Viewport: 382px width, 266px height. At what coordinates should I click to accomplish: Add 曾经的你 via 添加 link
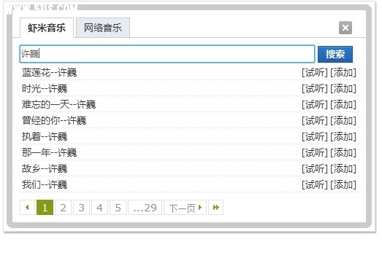343,120
